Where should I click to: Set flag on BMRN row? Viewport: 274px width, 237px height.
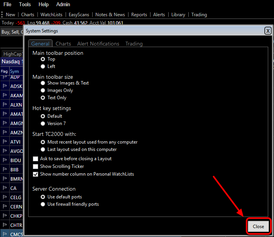coord(5,179)
